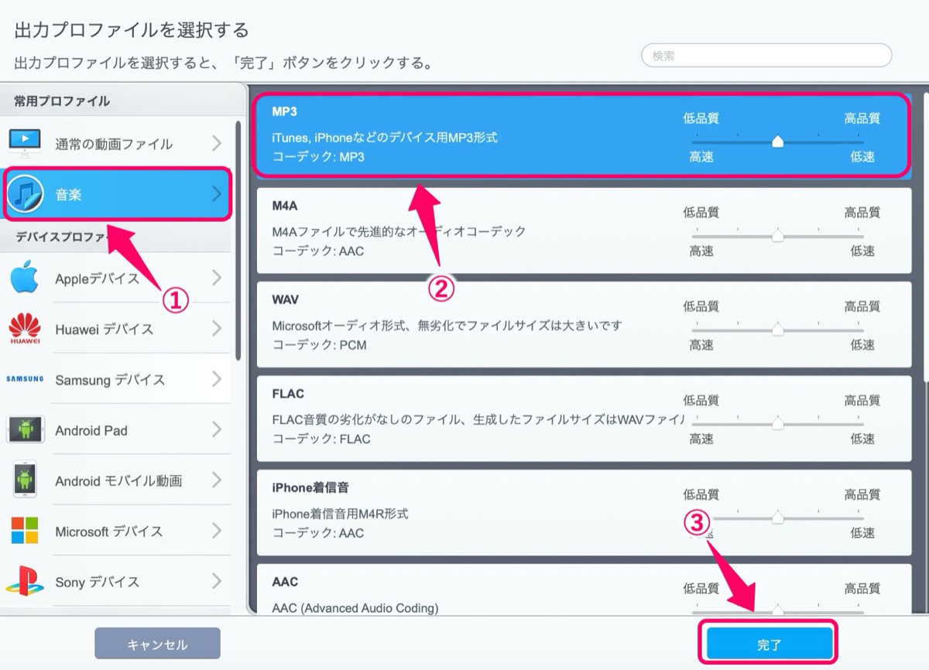
Task: Expand Microsoft デバイス chevron
Action: (217, 532)
